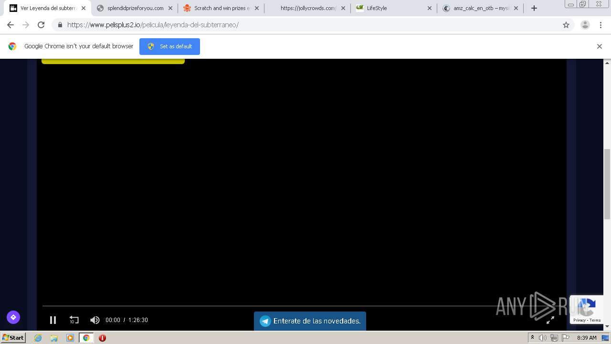Click show desktop monitor icon
This screenshot has height=344, width=611.
(x=605, y=338)
